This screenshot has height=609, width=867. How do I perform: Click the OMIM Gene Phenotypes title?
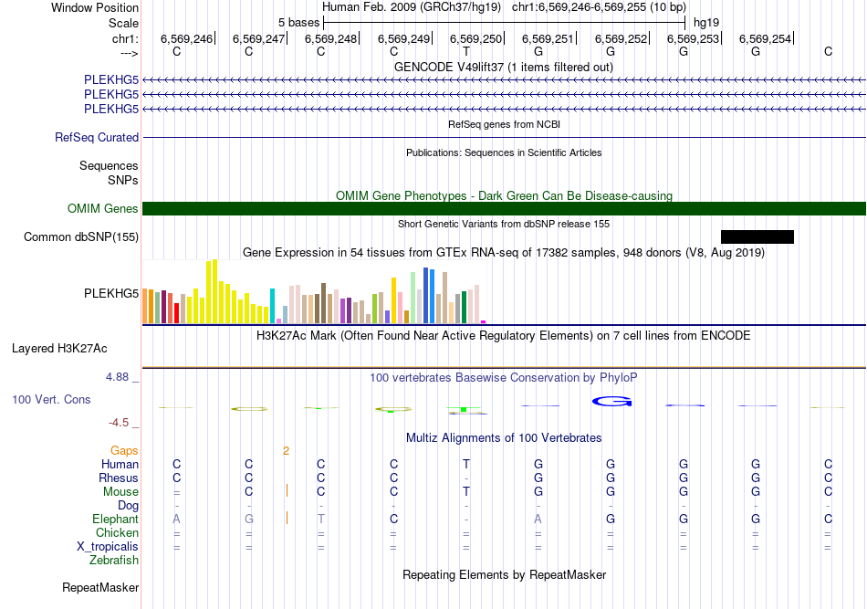tap(505, 195)
